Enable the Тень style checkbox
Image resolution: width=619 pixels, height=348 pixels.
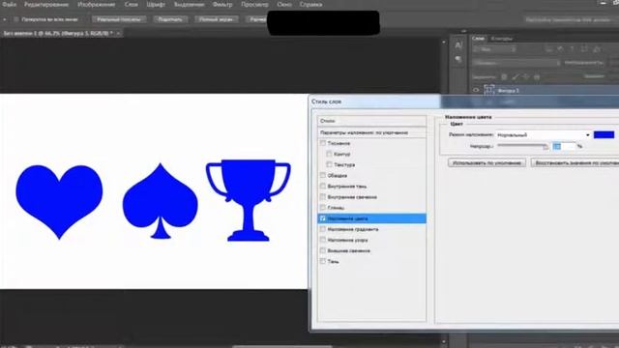[x=323, y=261]
